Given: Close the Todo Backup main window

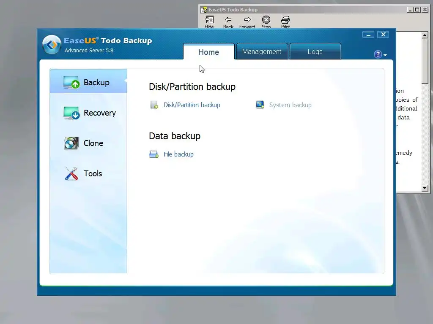Looking at the screenshot, I should (x=383, y=35).
